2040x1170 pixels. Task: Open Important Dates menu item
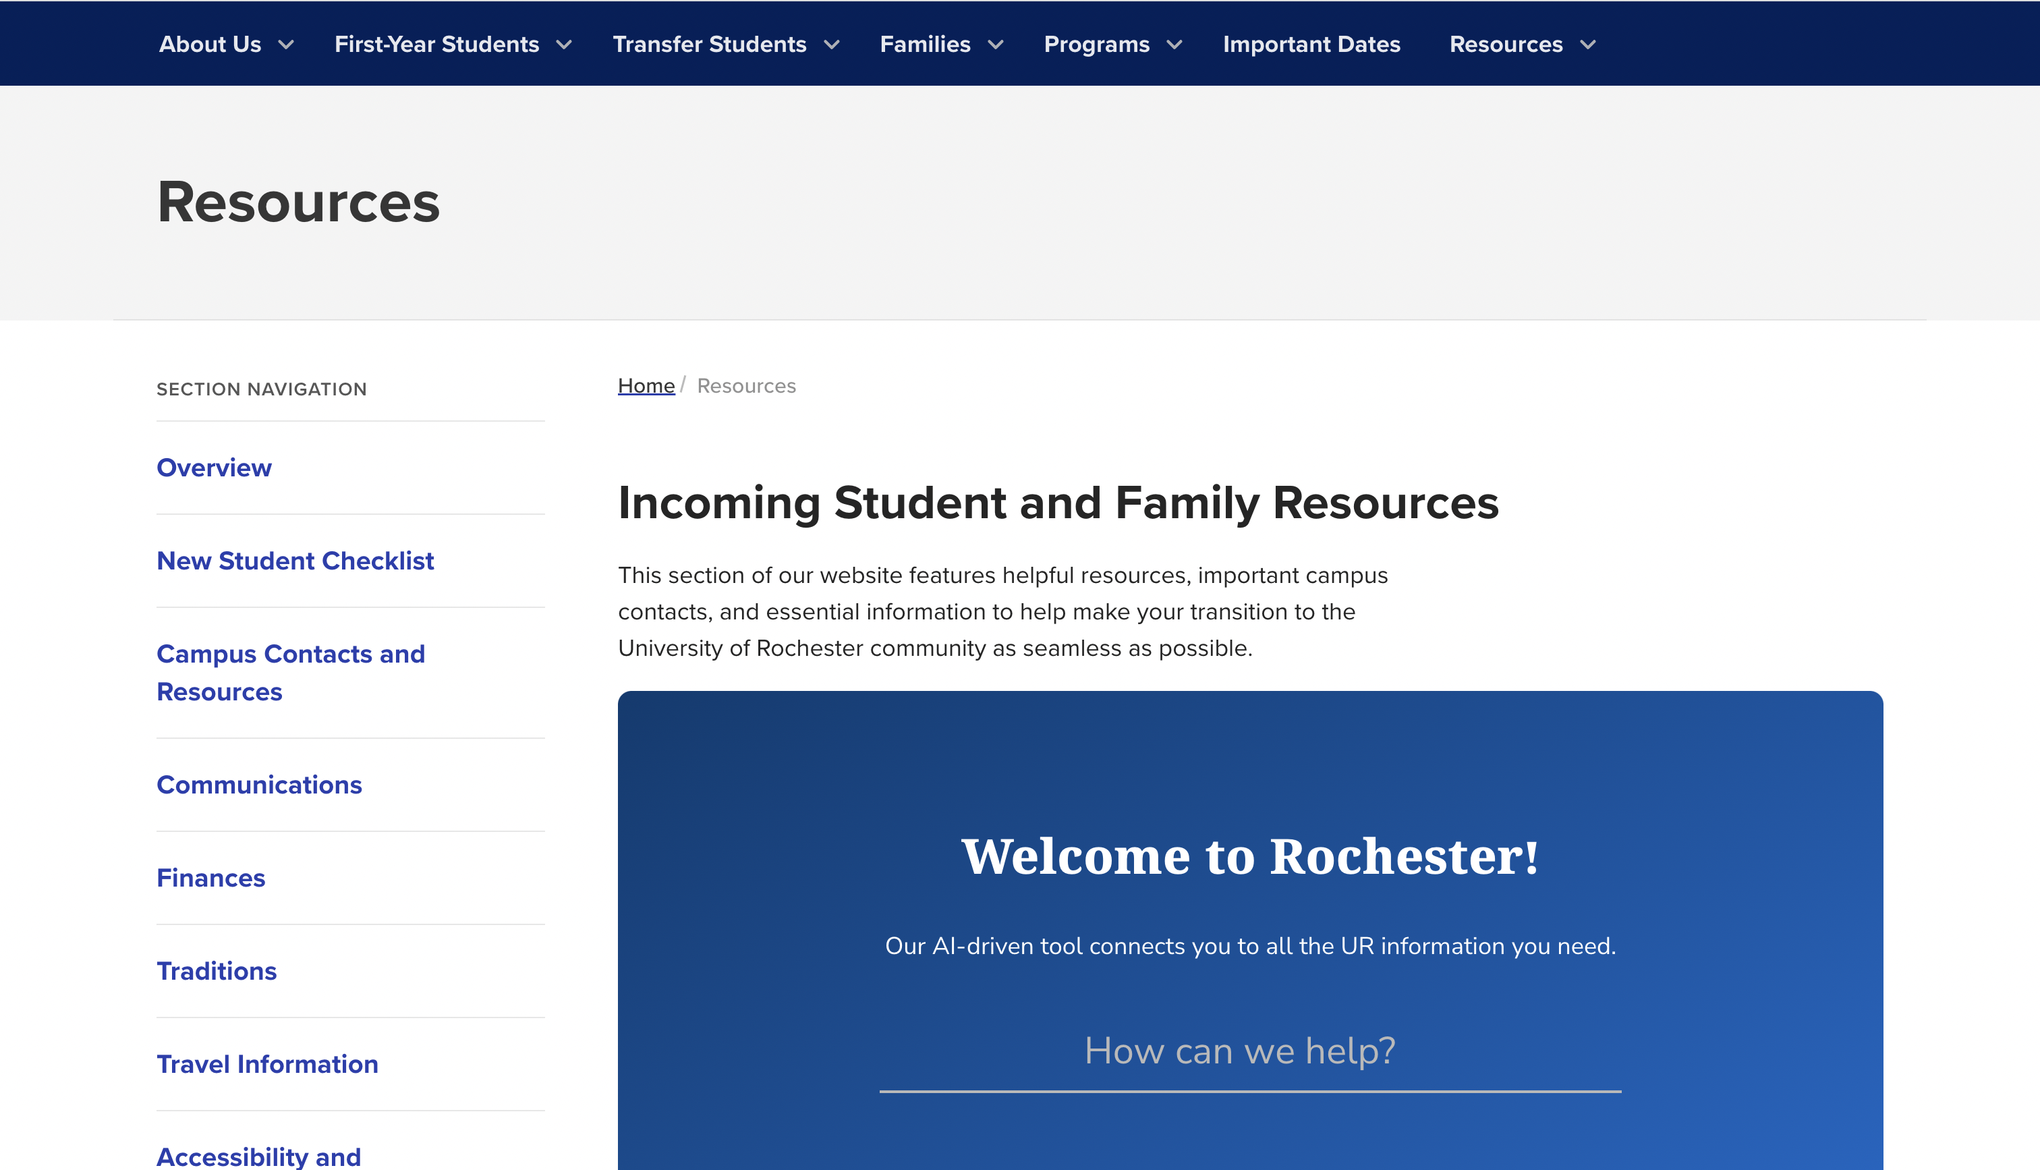coord(1311,45)
